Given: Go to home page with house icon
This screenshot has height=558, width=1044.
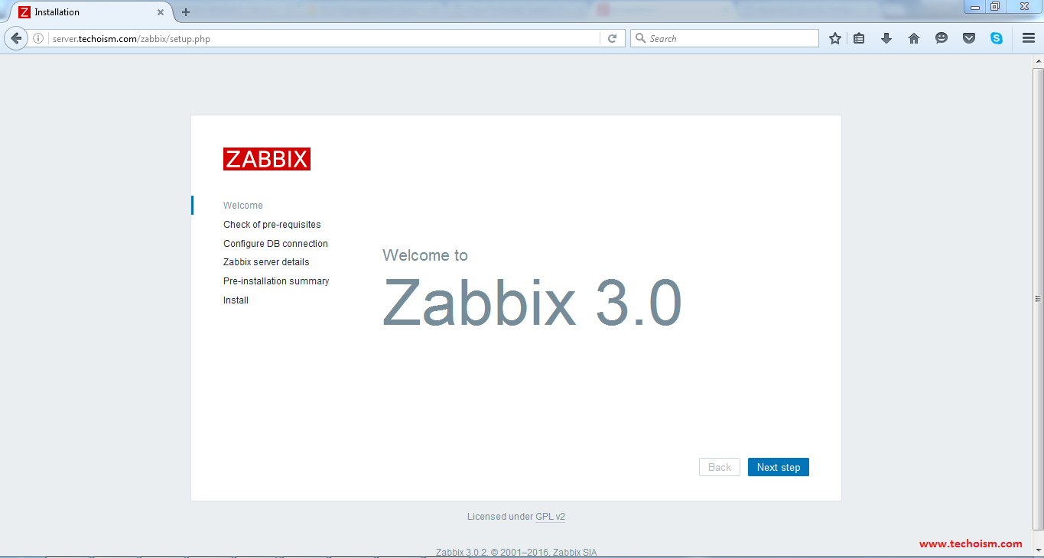Looking at the screenshot, I should coord(914,38).
